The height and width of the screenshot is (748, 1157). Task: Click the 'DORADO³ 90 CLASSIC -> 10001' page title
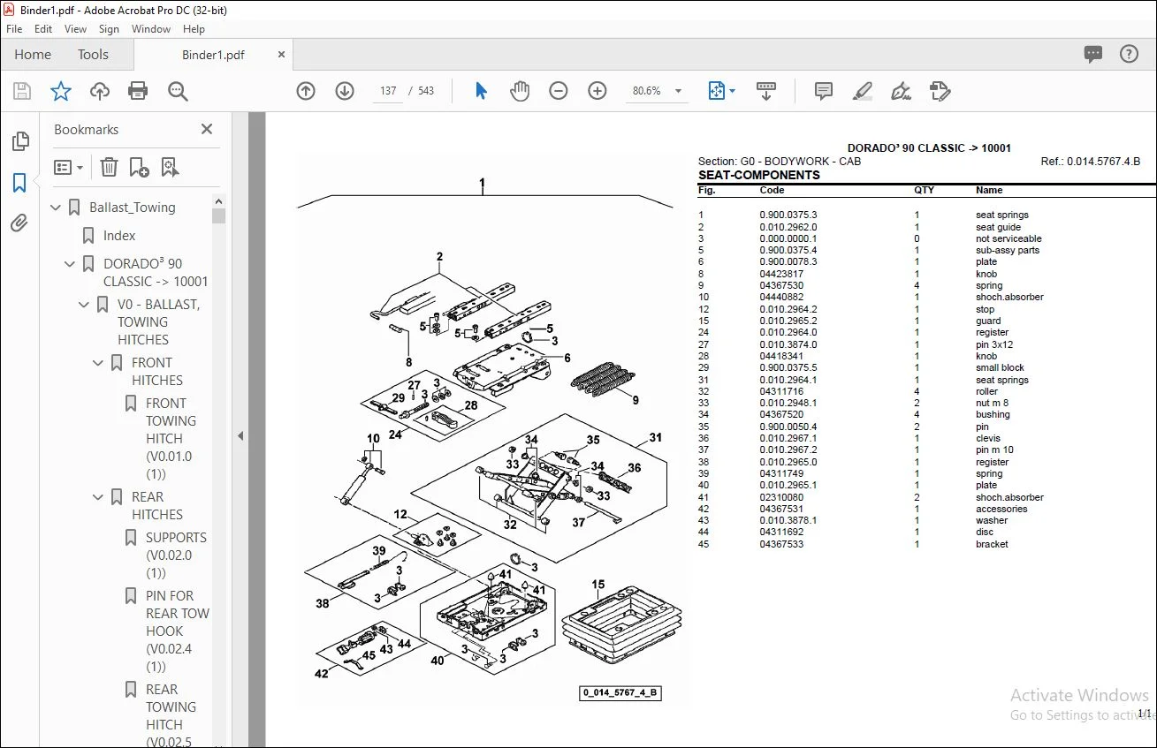pyautogui.click(x=929, y=148)
